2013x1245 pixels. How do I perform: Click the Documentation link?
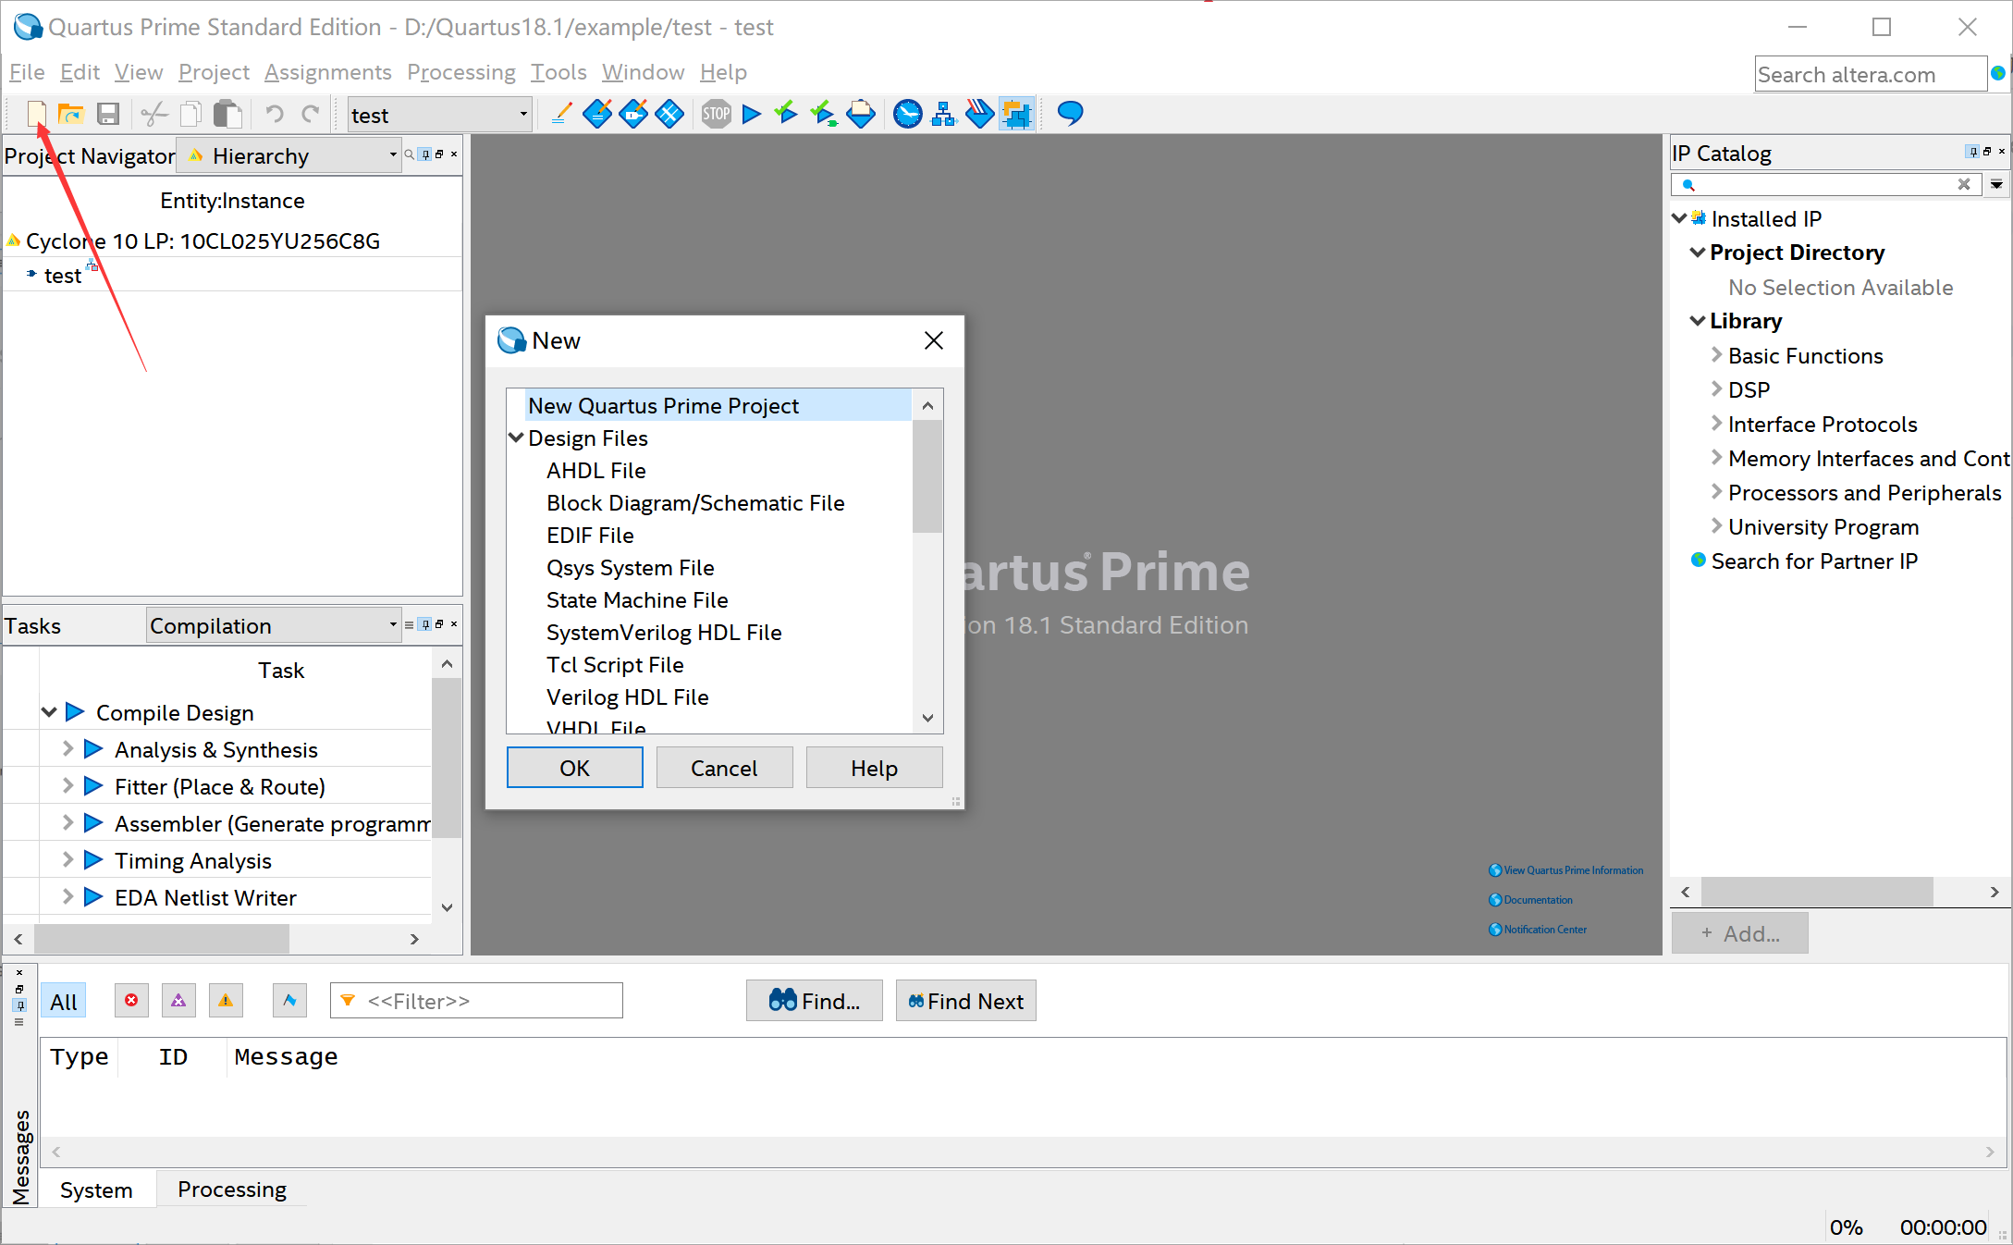pos(1537,900)
